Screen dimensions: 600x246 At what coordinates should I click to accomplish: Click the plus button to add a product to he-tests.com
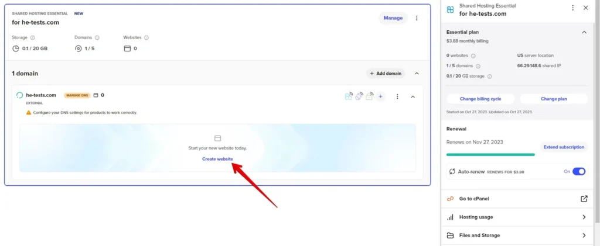(x=380, y=96)
